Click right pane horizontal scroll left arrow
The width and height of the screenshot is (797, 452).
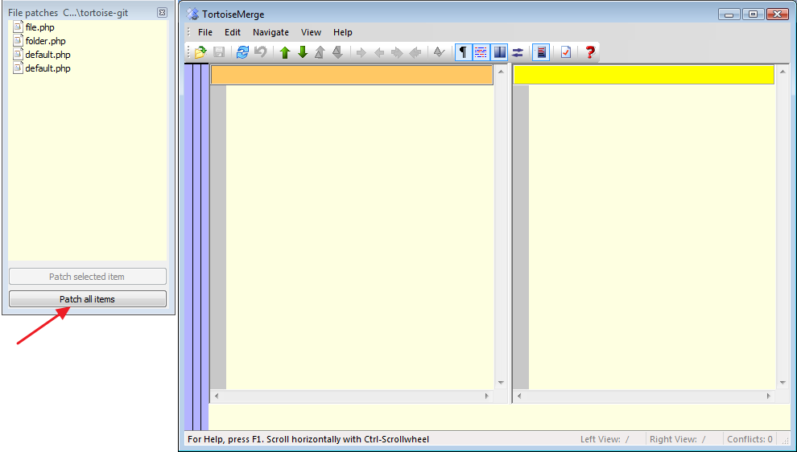tap(519, 397)
